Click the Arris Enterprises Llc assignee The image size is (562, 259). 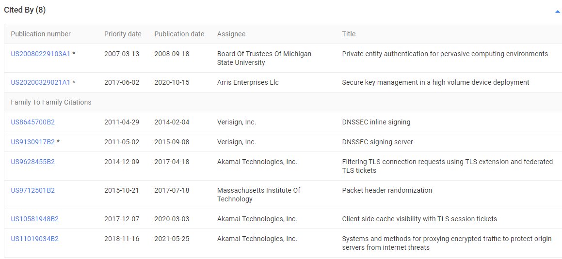248,82
